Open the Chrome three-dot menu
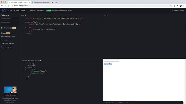 pyautogui.click(x=184, y=6)
